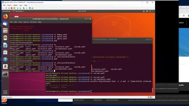The width and height of the screenshot is (189, 106).
Task: Open the terminal's Help menu
Action: point(40,22)
